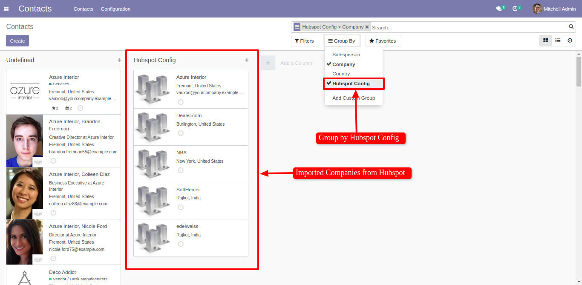Open activity clock on Dealer.com card
The image size is (582, 285).
[181, 133]
